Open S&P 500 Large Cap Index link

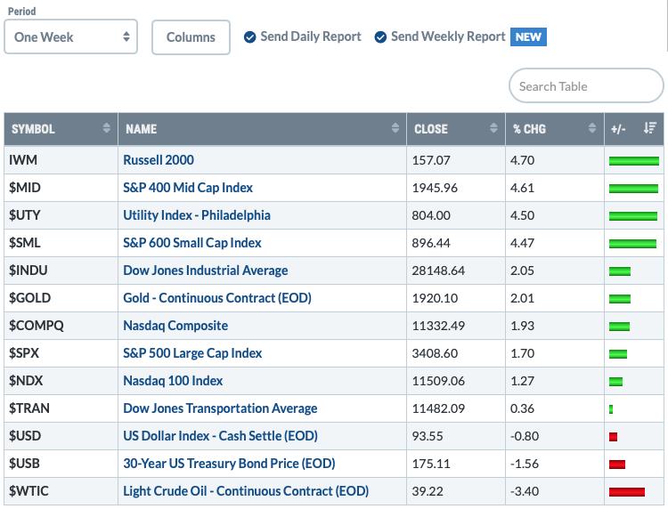192,353
